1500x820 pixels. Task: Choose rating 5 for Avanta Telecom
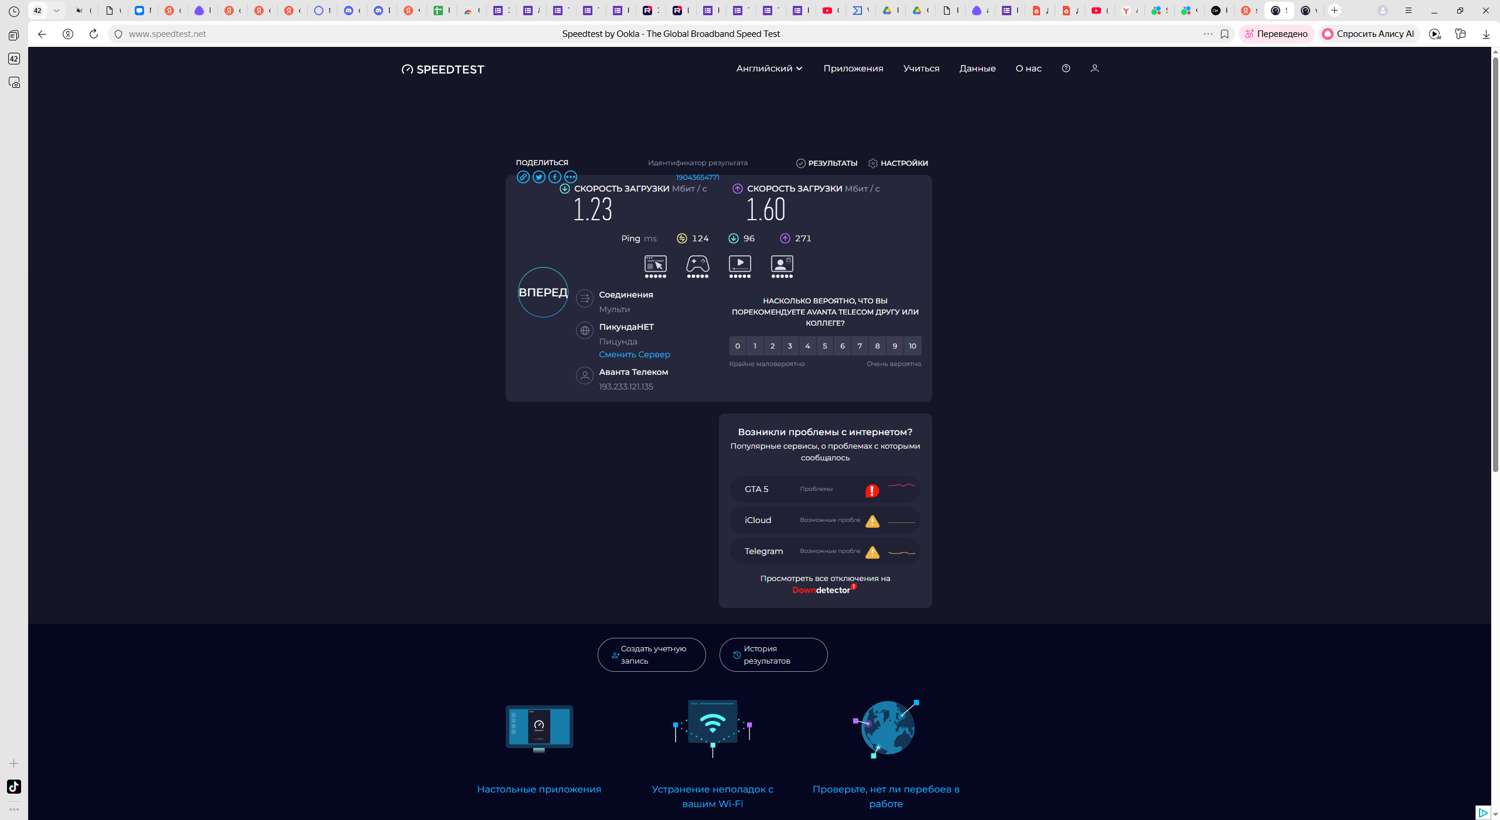825,346
